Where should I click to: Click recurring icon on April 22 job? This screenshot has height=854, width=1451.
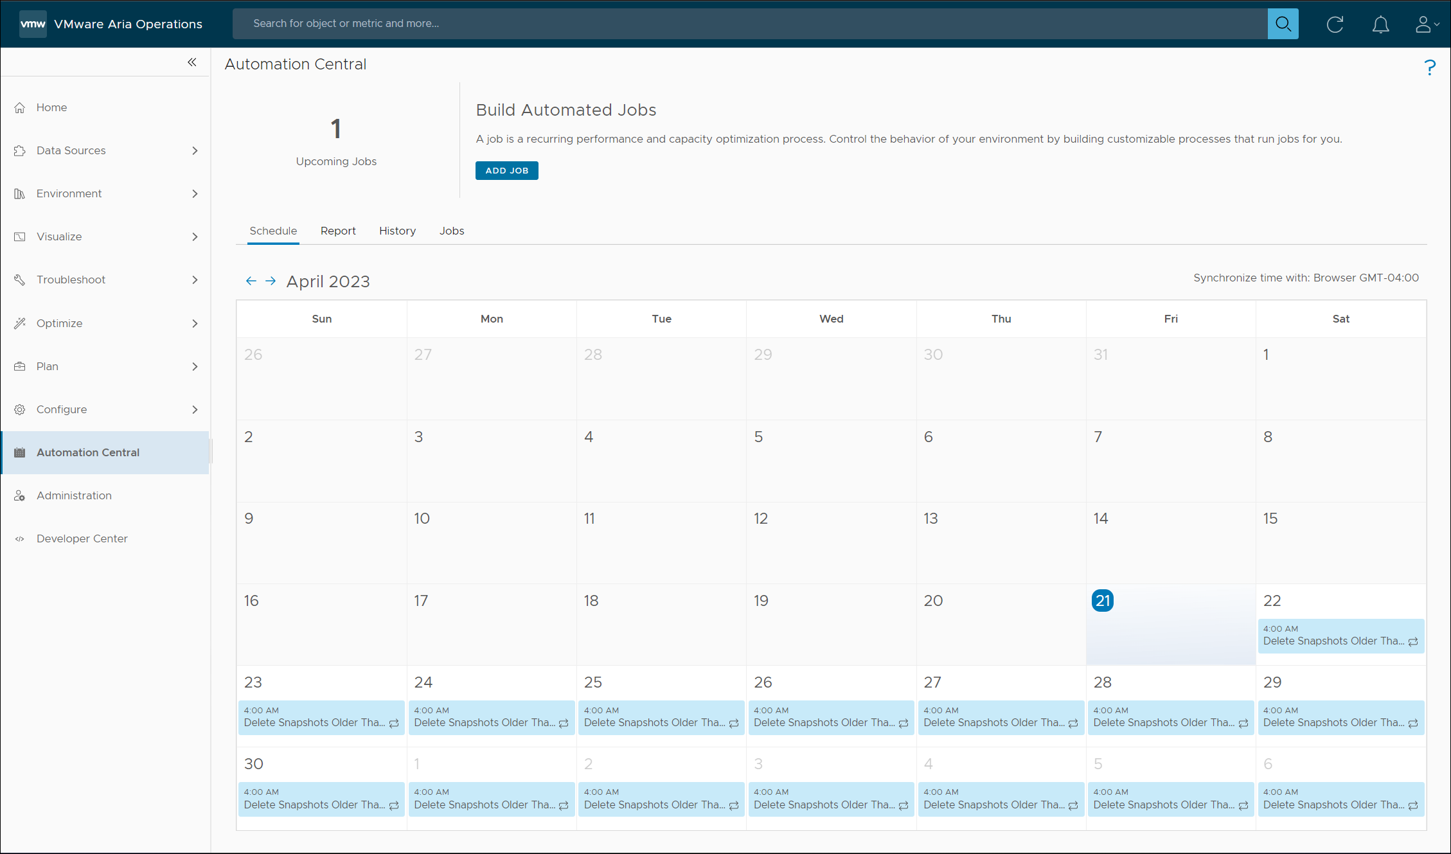pos(1413,641)
